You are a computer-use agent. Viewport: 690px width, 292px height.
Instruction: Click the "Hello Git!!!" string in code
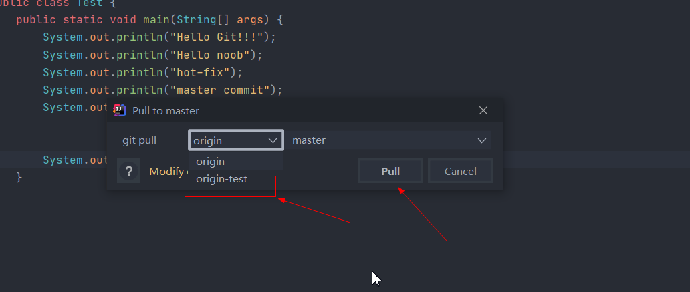click(x=217, y=37)
